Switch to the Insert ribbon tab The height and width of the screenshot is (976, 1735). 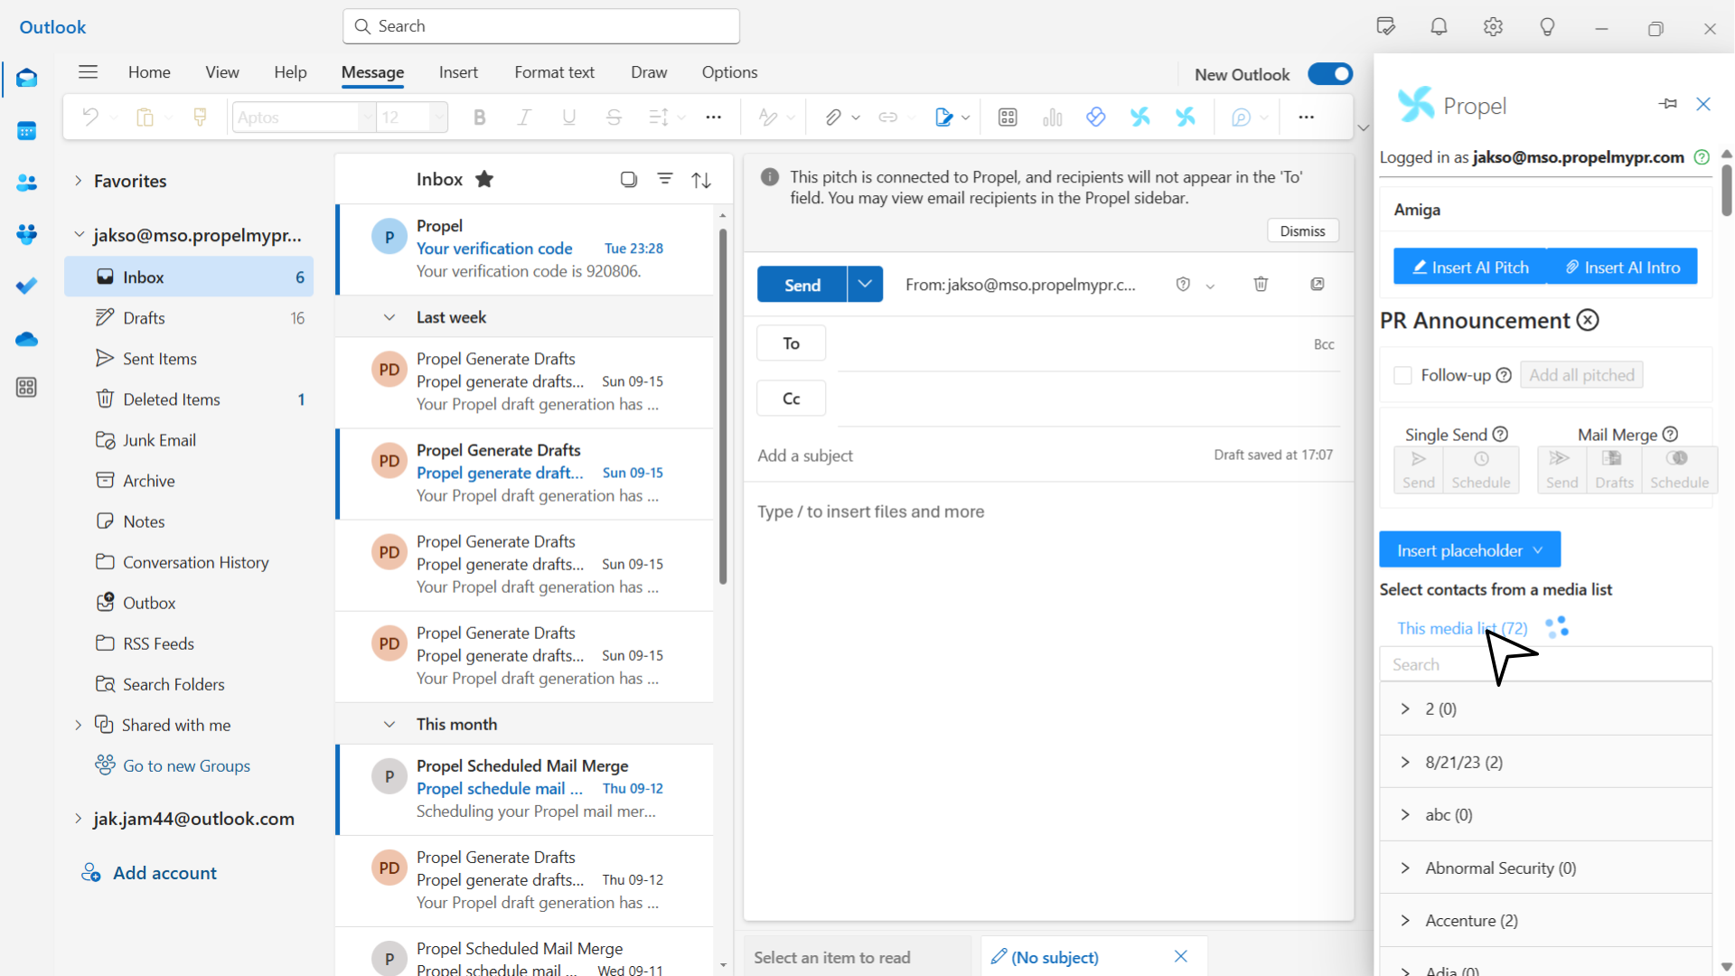458,72
